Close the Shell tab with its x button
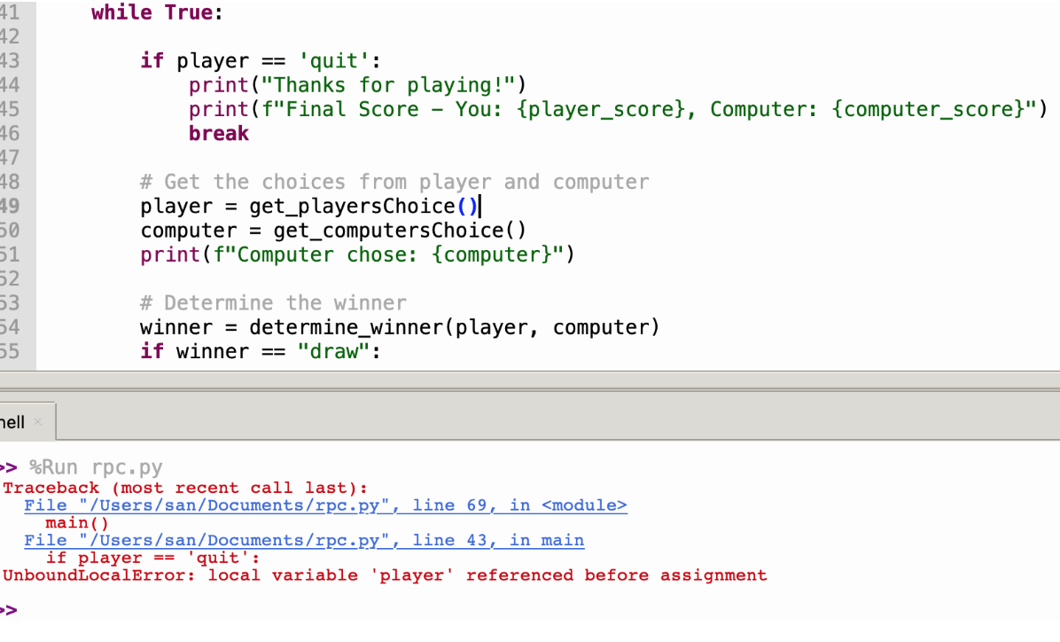Viewport: 1060px width, 642px height. [x=38, y=423]
